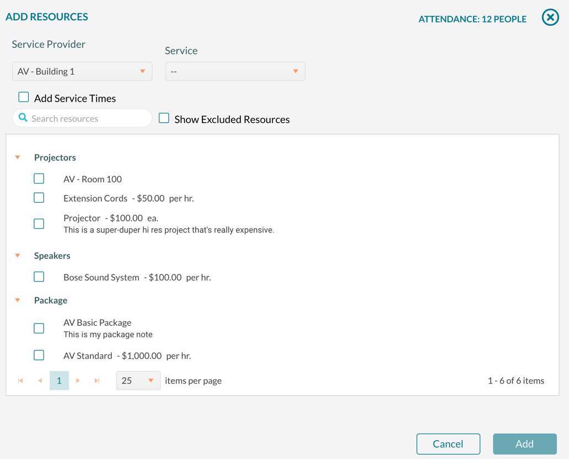The image size is (569, 459).
Task: Click the AV Basic Package label
Action: pos(97,323)
